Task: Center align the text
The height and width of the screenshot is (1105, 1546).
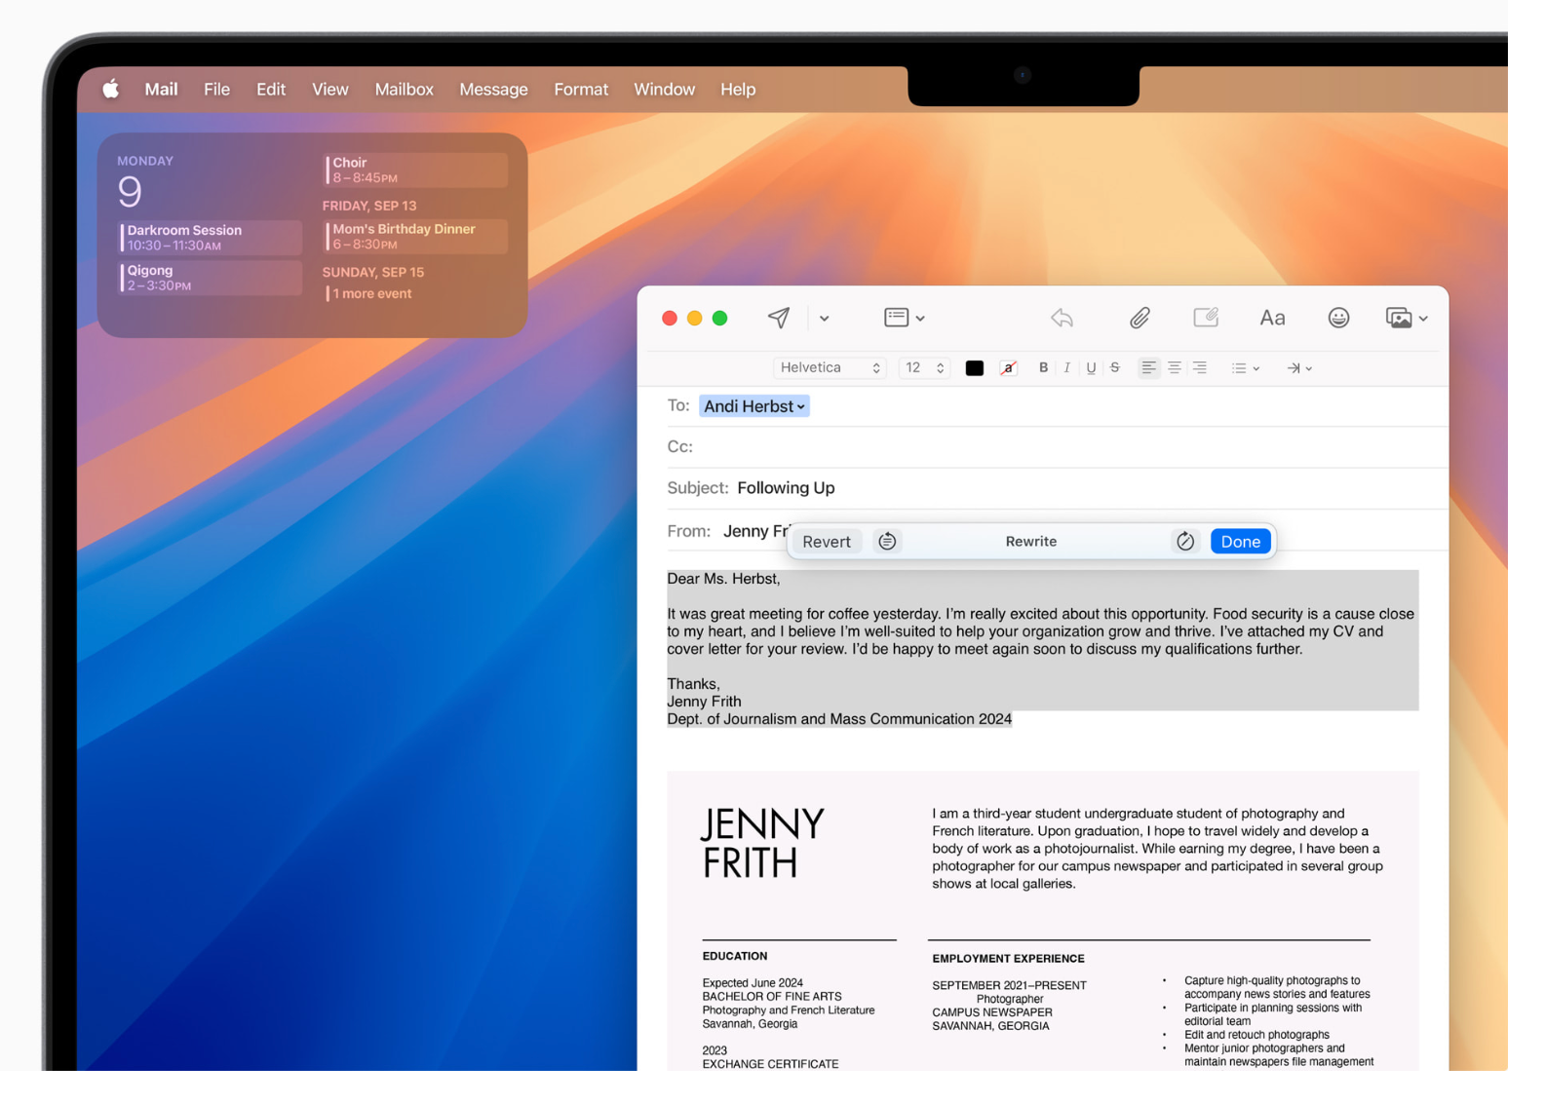Action: click(1175, 367)
